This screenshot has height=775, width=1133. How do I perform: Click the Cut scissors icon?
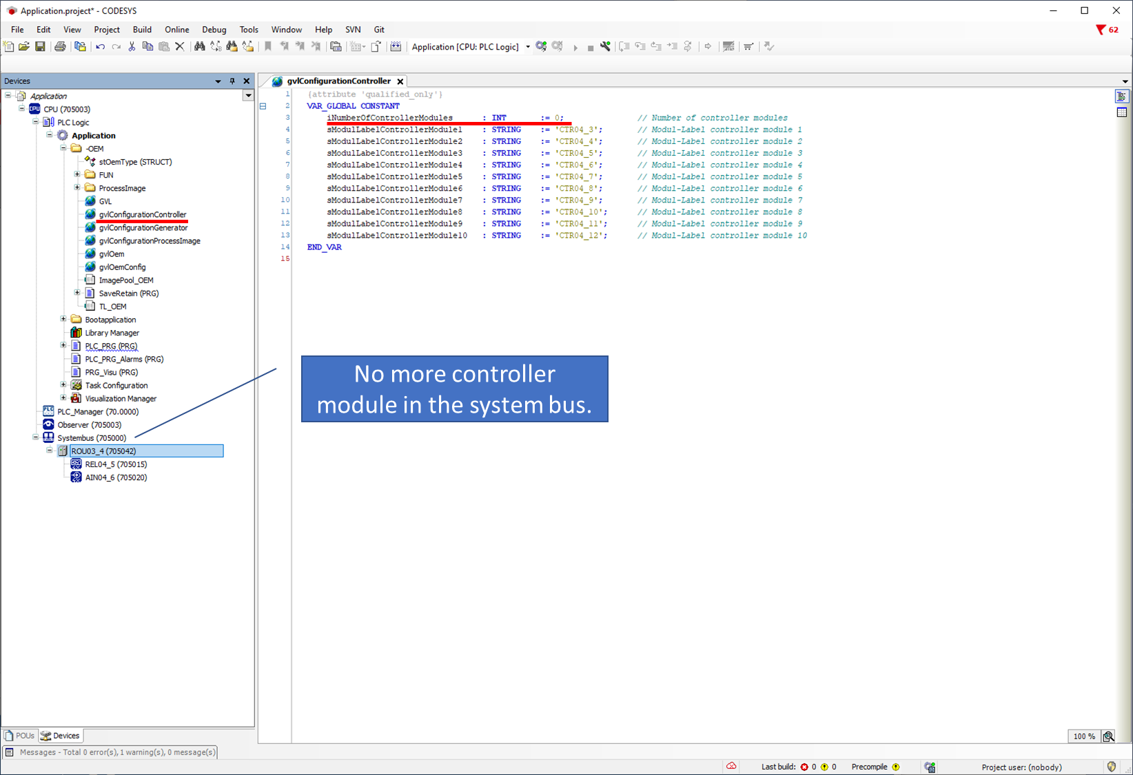(132, 47)
